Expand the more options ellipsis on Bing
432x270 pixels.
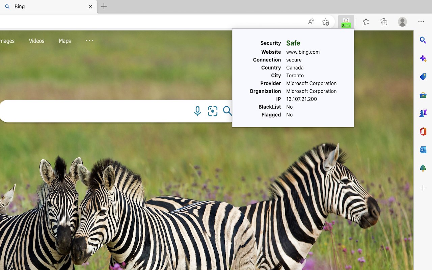[89, 40]
